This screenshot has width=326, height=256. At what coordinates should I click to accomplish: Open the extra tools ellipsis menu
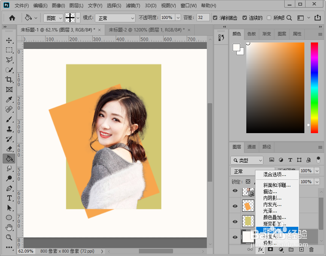(x=9, y=247)
